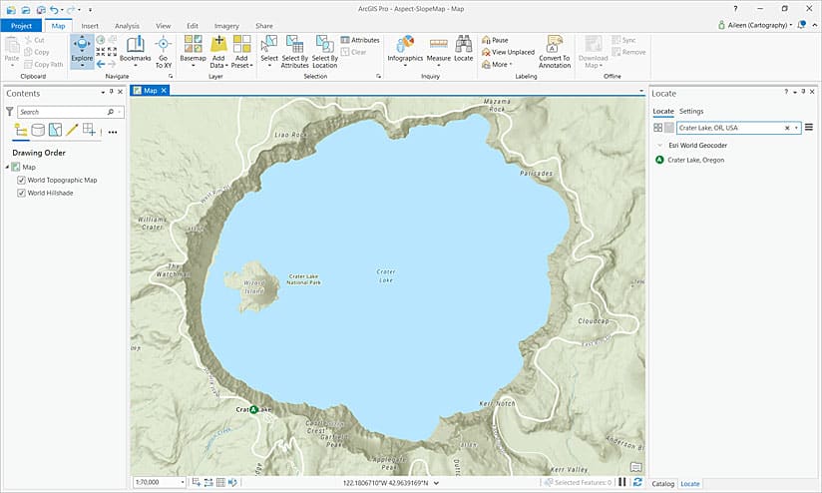Open the Basemap gallery
822x493 pixels.
(193, 52)
